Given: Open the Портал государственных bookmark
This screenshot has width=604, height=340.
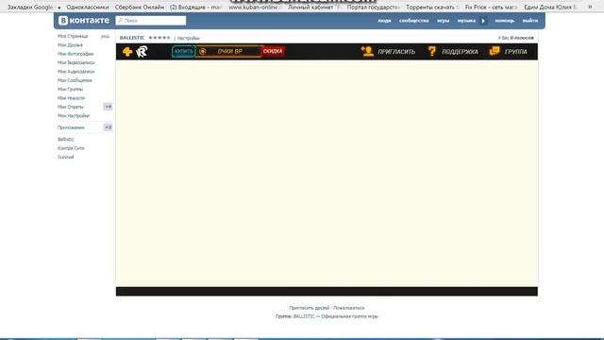Looking at the screenshot, I should click(x=374, y=8).
